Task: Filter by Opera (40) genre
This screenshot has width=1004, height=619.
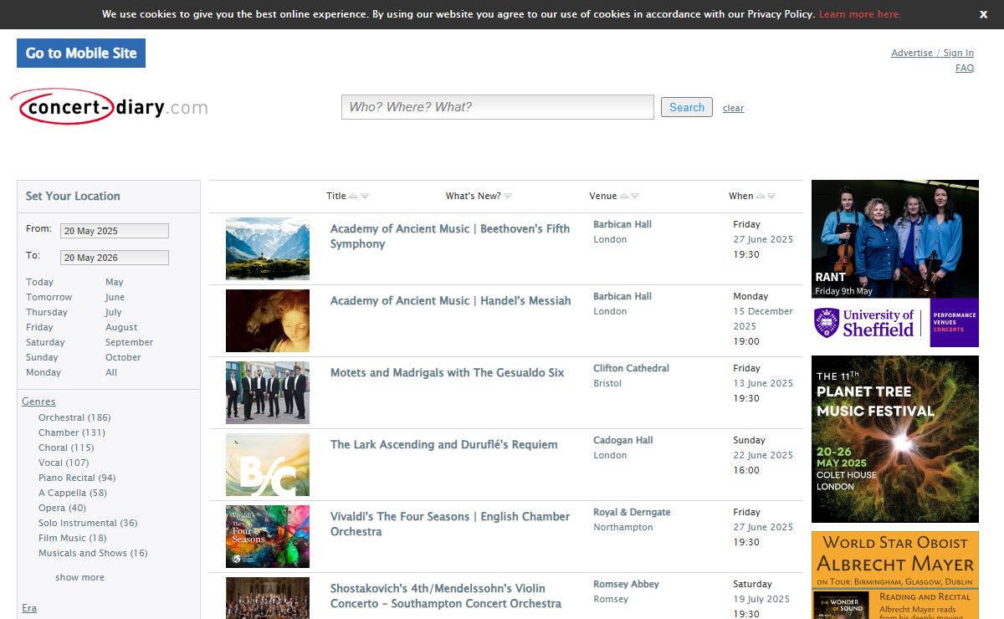Action: coord(62,508)
